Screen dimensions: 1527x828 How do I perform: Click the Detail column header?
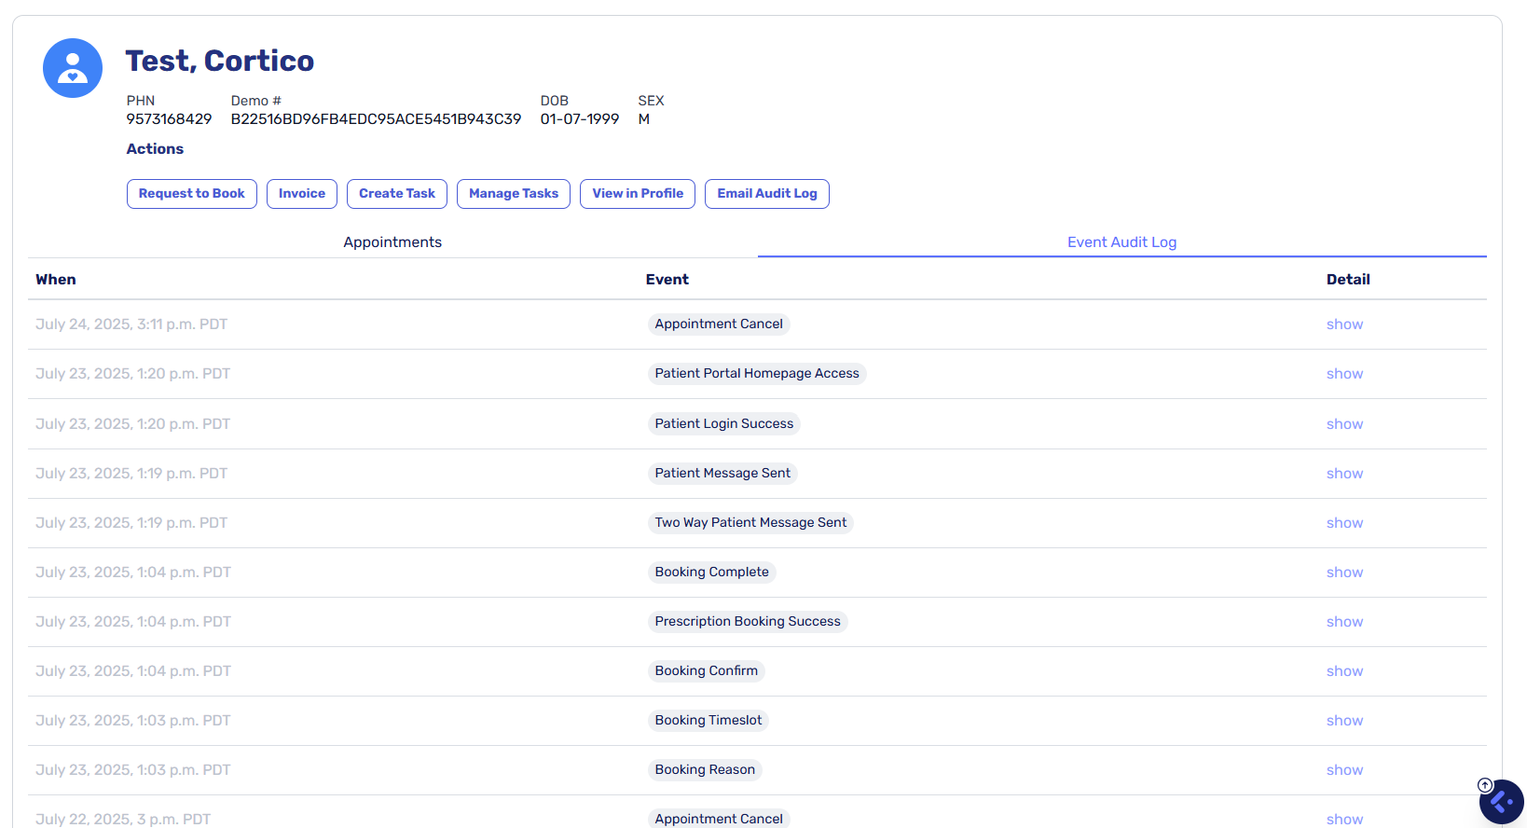tap(1348, 280)
